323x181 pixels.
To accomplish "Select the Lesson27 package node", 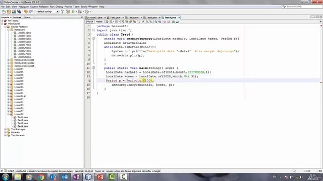I will [19, 111].
